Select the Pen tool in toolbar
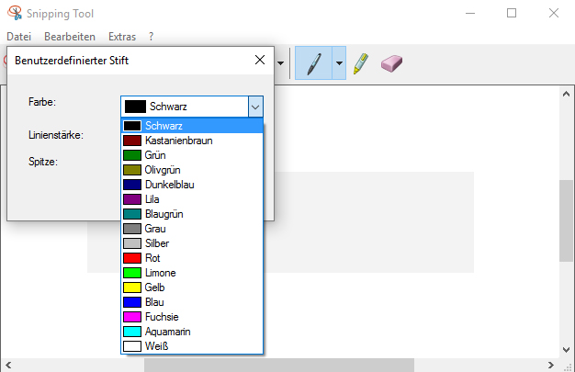 click(x=313, y=63)
